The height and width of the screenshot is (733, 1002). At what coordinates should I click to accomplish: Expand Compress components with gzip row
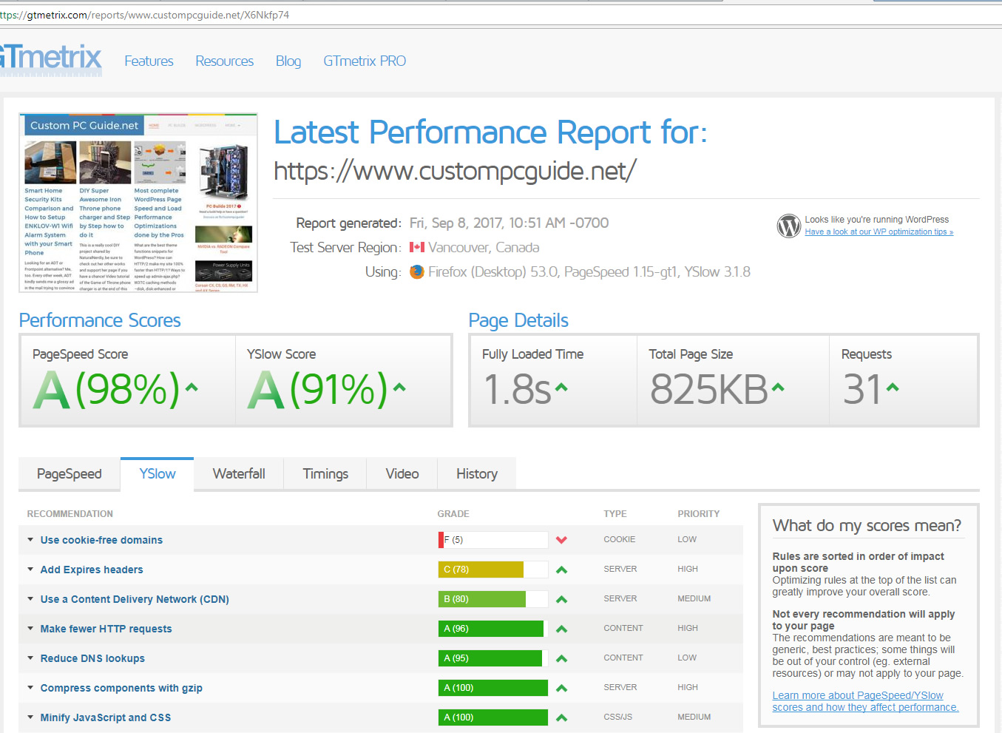30,688
